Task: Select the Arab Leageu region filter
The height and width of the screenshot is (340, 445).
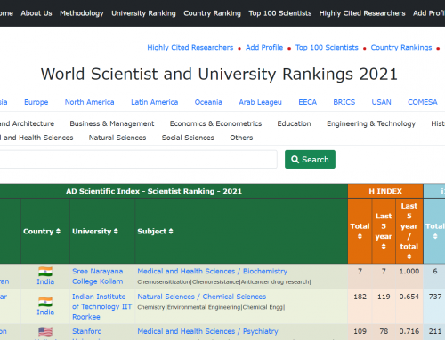Action: (260, 102)
